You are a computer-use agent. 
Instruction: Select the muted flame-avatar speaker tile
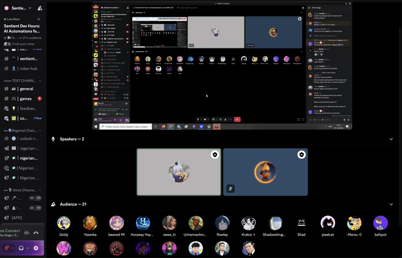[265, 172]
